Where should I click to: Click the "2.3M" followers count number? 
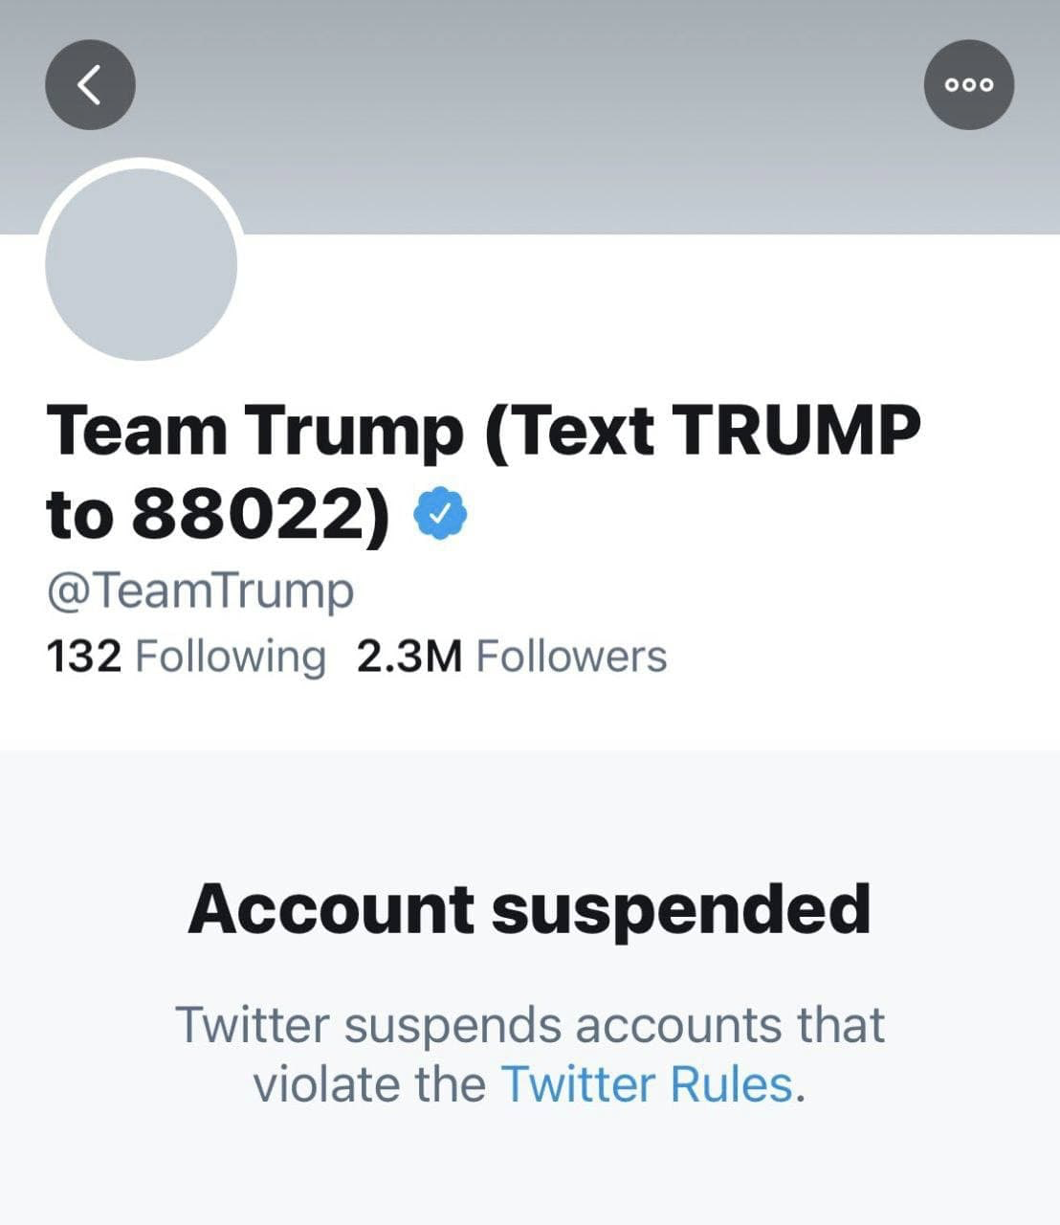coord(409,657)
